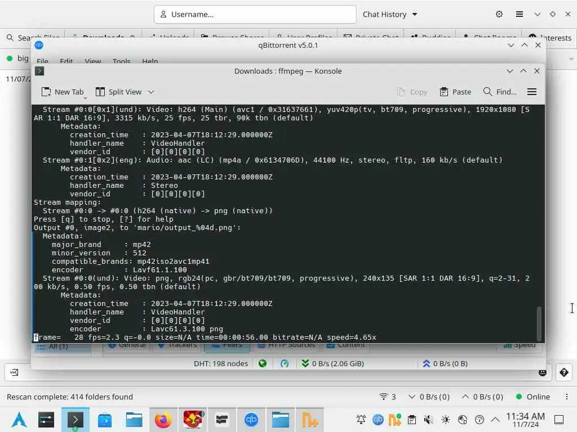Viewport: 577px width, 432px height.
Task: Click qBittorrent icon in taskbar
Action: pos(251,420)
